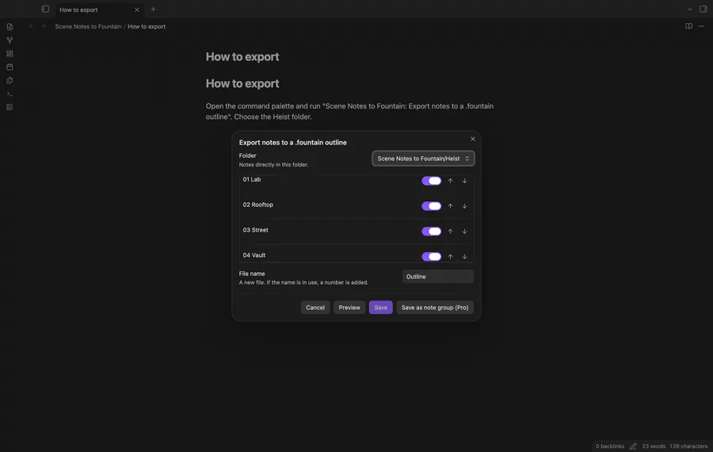
Task: Click the File name input field Outline
Action: click(x=437, y=276)
